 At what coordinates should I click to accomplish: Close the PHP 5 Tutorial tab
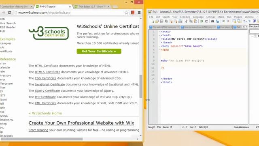[70, 6]
